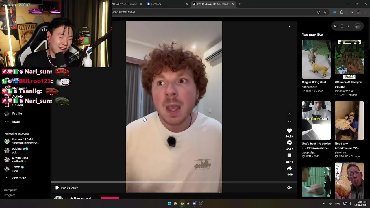Screen dimensions: 370x208
Task: Bookmark the video showing 5641 saves
Action: 289,156
